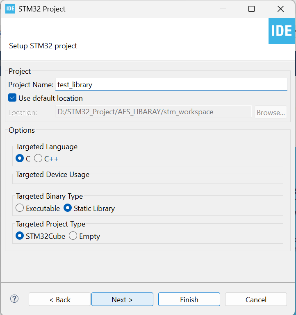Click the Targeted Project Type label
The image size is (296, 315).
point(51,224)
